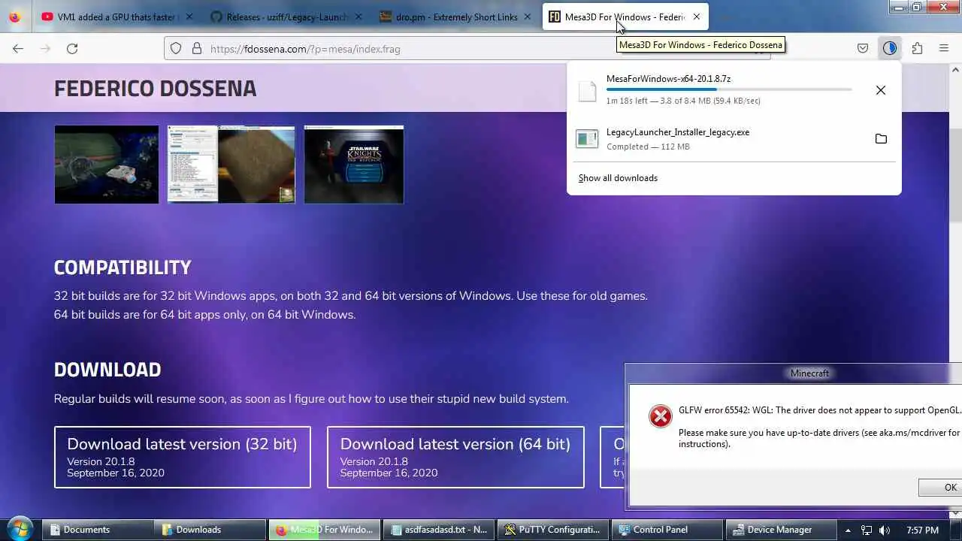Cancel the MesaForWindows download
The width and height of the screenshot is (962, 541).
pyautogui.click(x=881, y=90)
